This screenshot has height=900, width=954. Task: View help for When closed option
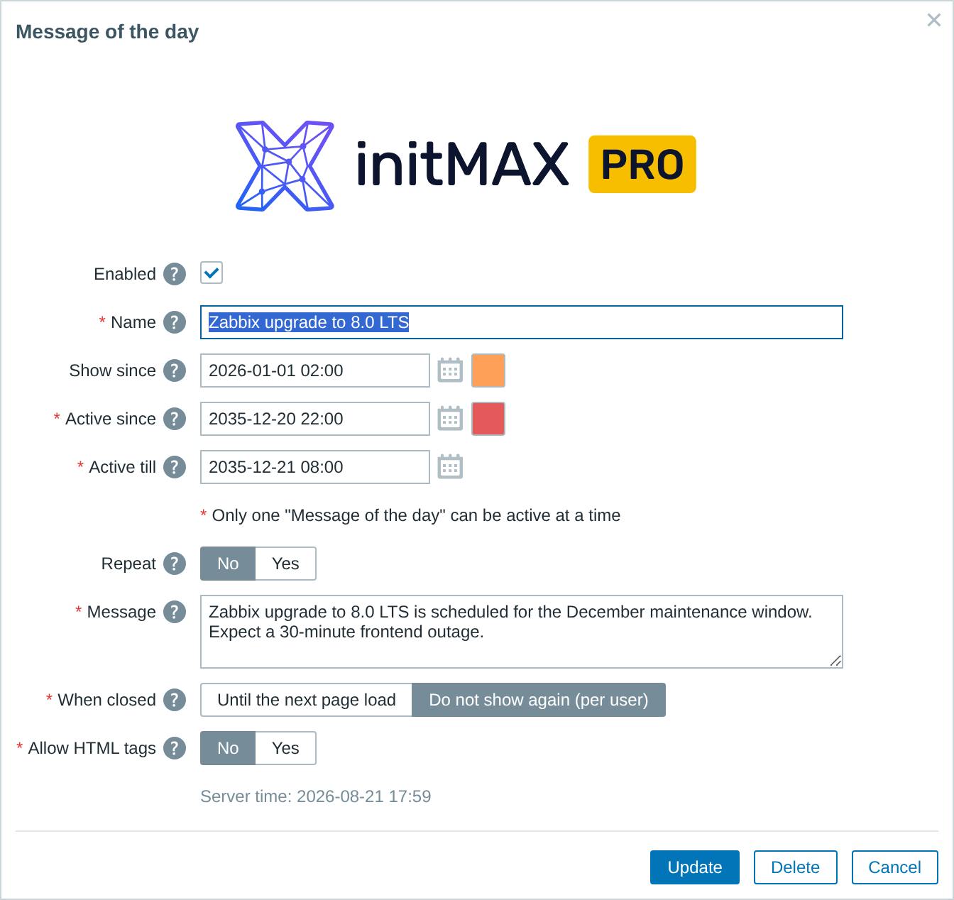tap(175, 700)
